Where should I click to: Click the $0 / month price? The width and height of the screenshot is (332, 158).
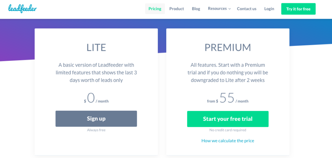click(96, 98)
